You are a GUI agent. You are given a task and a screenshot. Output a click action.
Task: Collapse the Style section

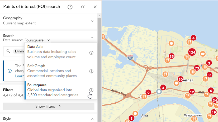pos(92,119)
